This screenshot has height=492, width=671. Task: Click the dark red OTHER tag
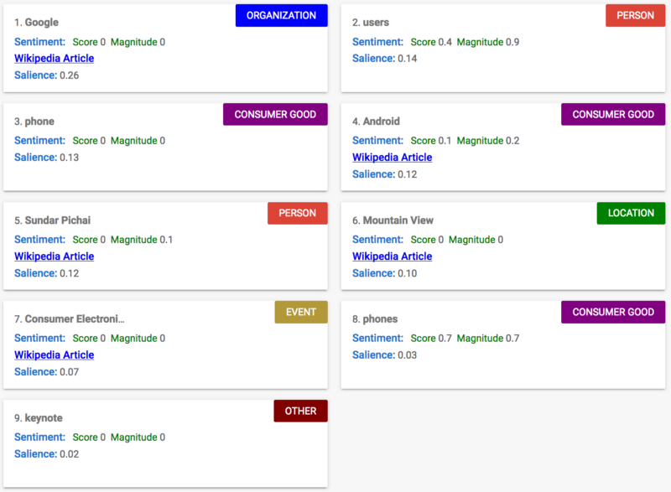[300, 411]
